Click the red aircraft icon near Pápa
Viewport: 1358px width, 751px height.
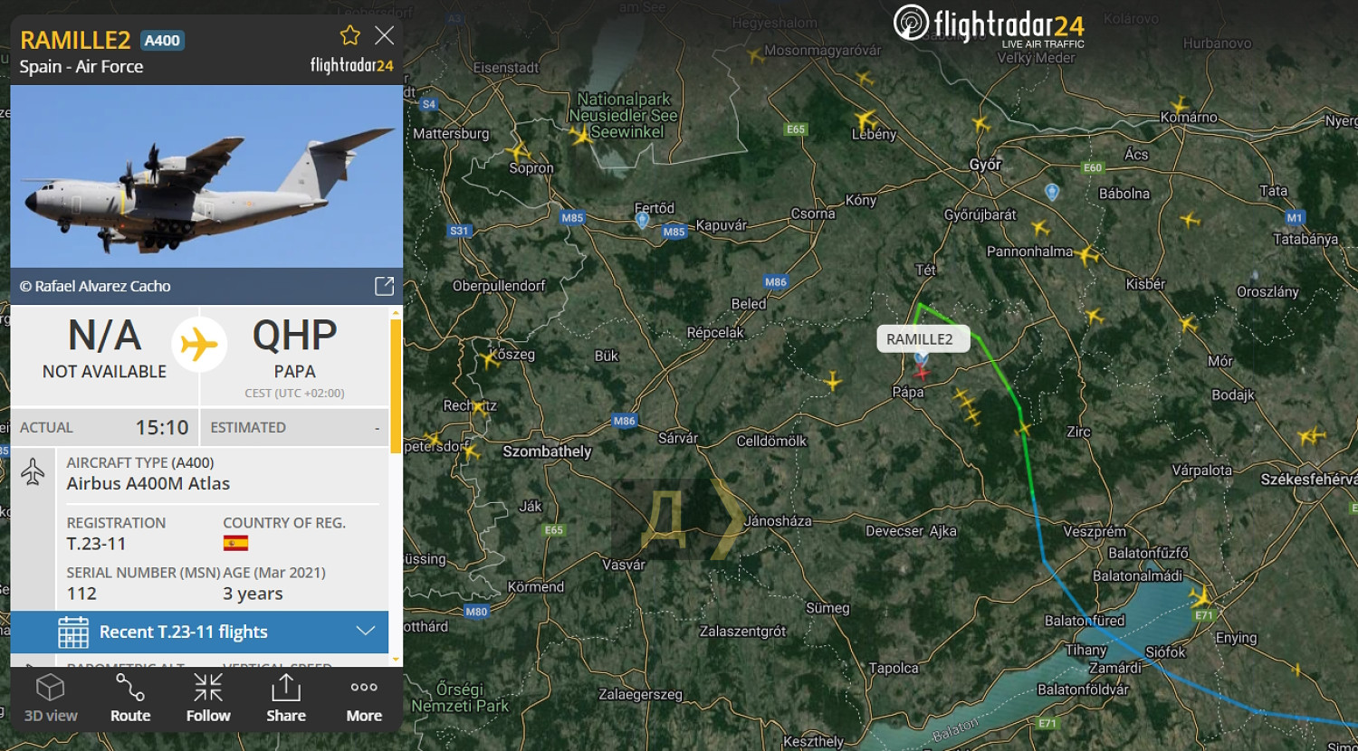pos(922,372)
